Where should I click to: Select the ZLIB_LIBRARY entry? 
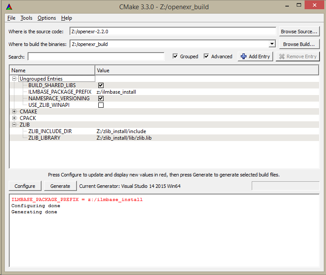(44, 138)
